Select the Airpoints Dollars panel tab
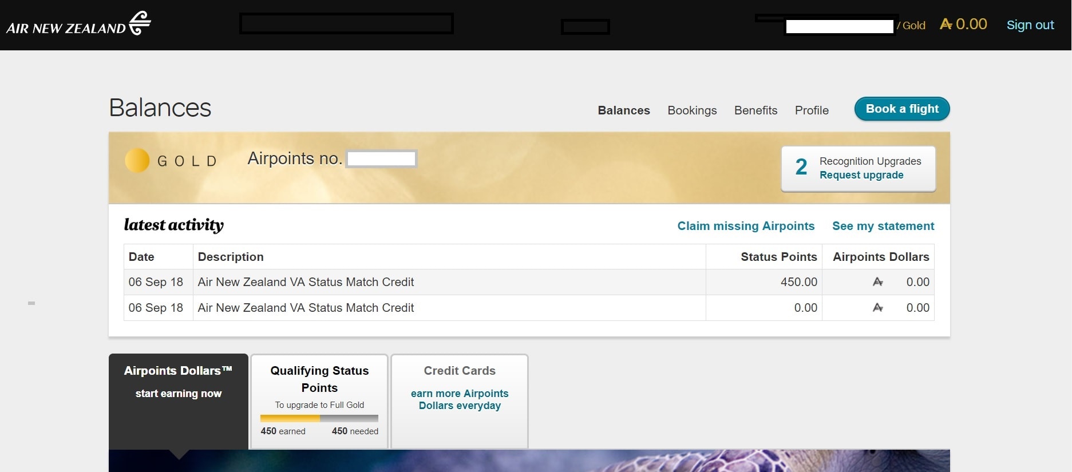 tap(179, 402)
